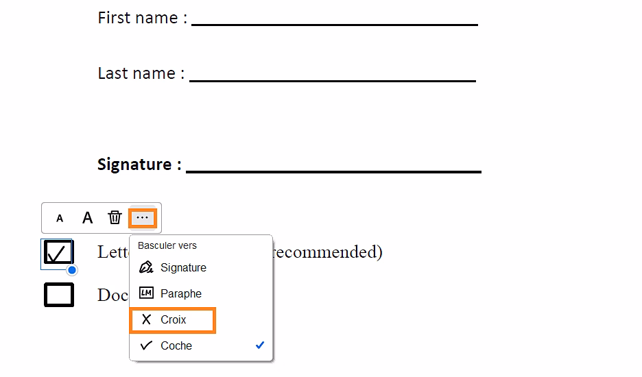Delete the annotation with the trash icon
The width and height of the screenshot is (642, 377).
115,218
